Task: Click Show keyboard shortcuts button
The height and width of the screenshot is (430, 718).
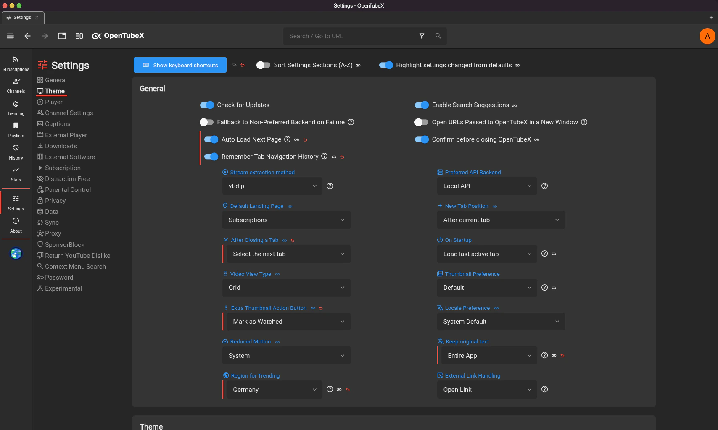Action: 180,65
